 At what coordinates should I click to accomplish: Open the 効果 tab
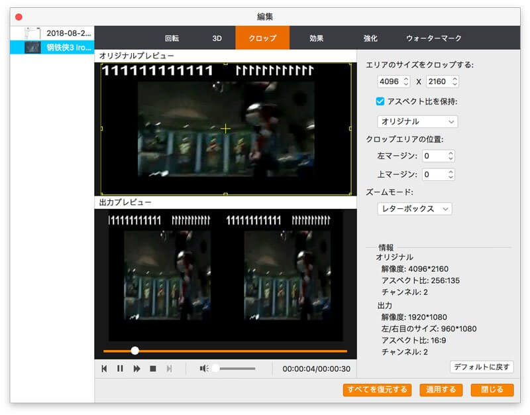pos(317,38)
